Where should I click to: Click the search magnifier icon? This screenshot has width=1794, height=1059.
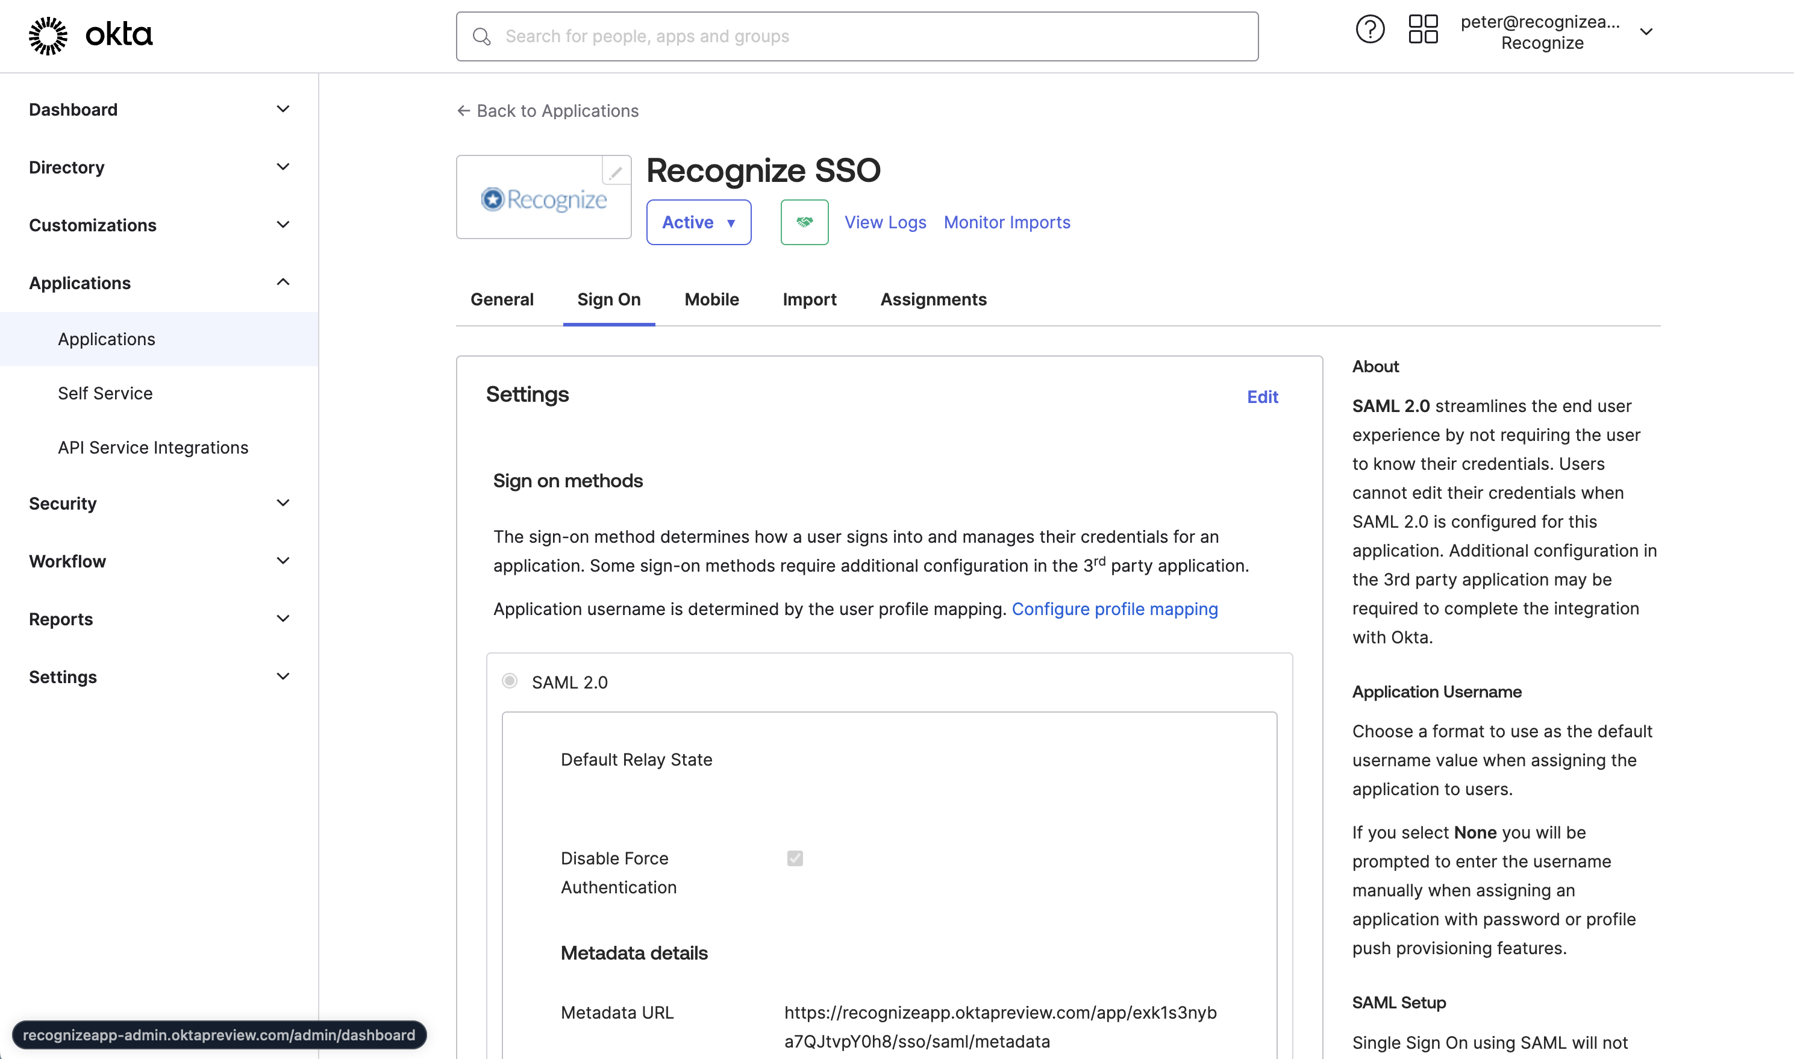[x=482, y=36]
